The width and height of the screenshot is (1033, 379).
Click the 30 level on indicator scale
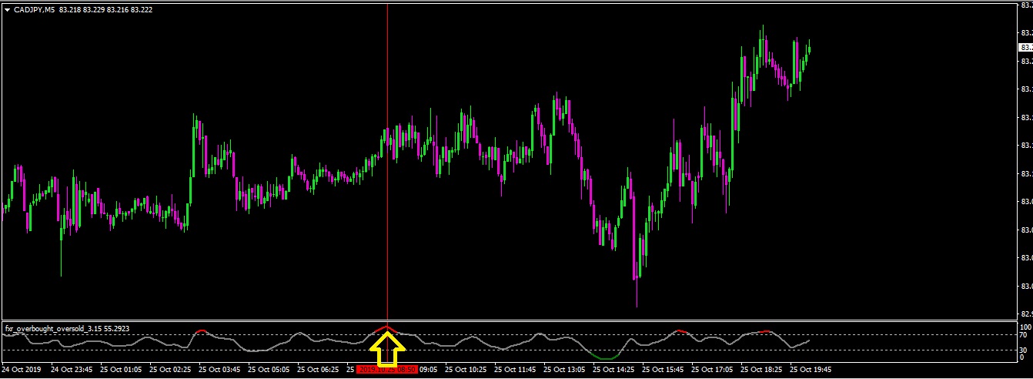pos(1023,350)
